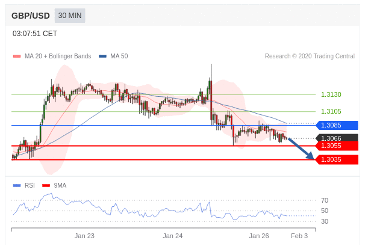The width and height of the screenshot is (365, 249).
Task: Select the red 1.3055 support price tag
Action: pyautogui.click(x=337, y=146)
